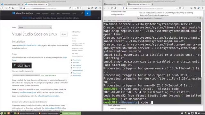
Task: Open Blog in VS Code site navigation
Action: [x=53, y=13]
